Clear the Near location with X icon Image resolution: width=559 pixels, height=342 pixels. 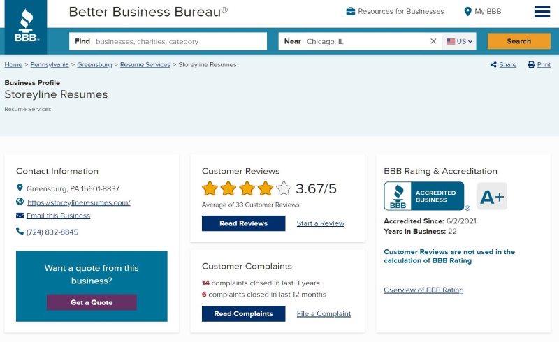(x=433, y=41)
